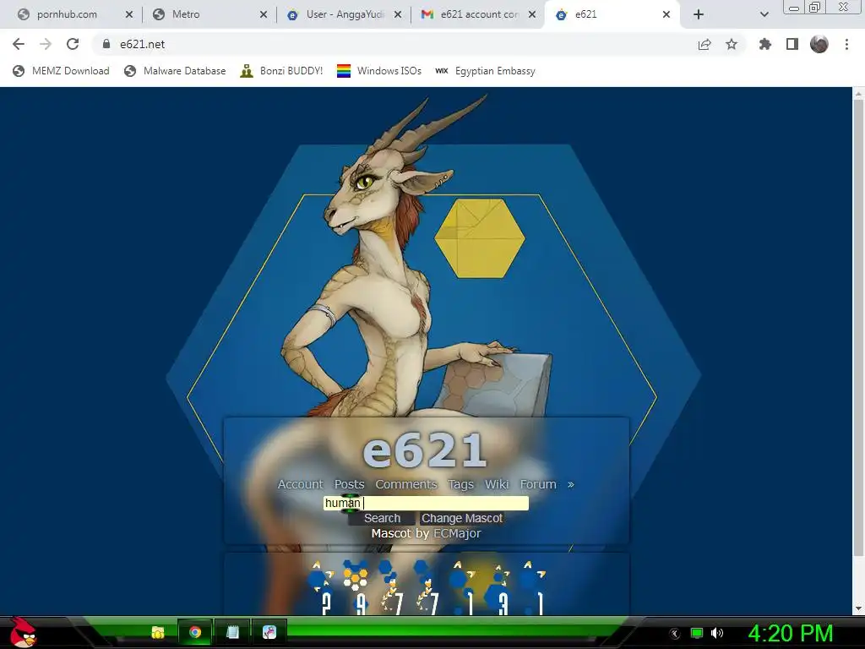Image resolution: width=865 pixels, height=649 pixels.
Task: Close the e621 account Gmail tab
Action: tap(532, 14)
